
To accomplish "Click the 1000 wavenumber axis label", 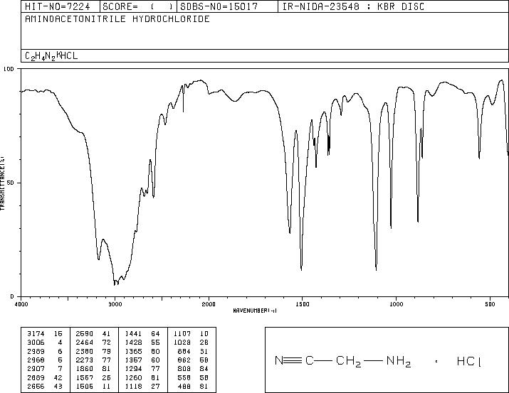I will coord(396,304).
